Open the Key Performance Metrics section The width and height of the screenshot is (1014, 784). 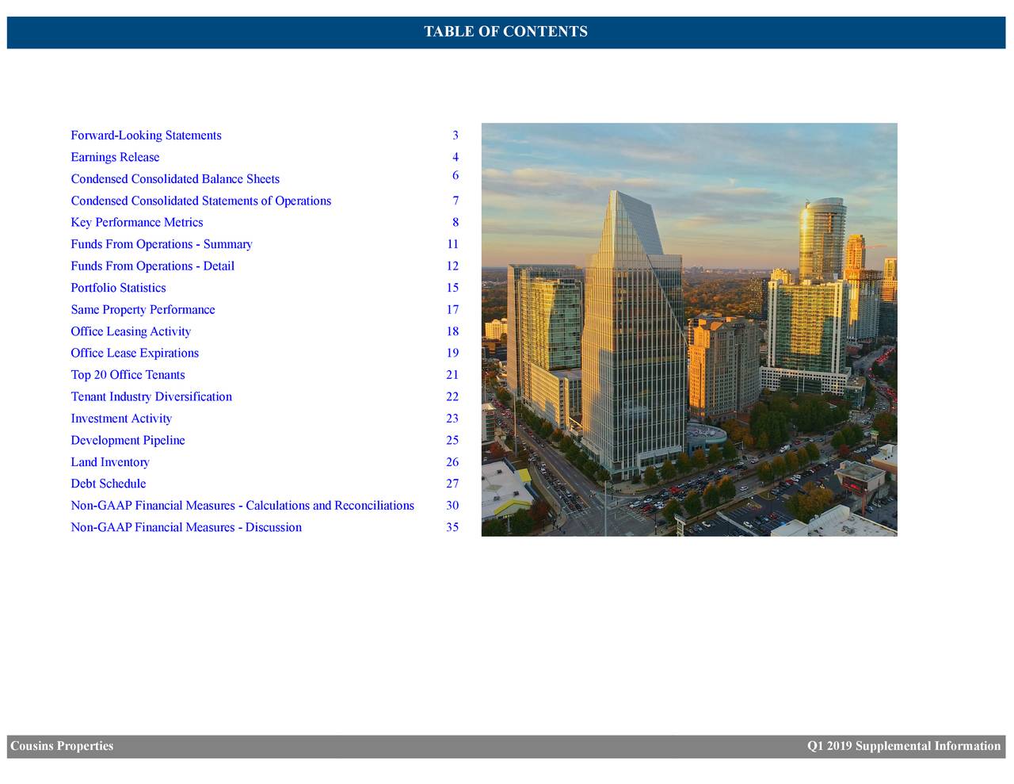tap(136, 222)
